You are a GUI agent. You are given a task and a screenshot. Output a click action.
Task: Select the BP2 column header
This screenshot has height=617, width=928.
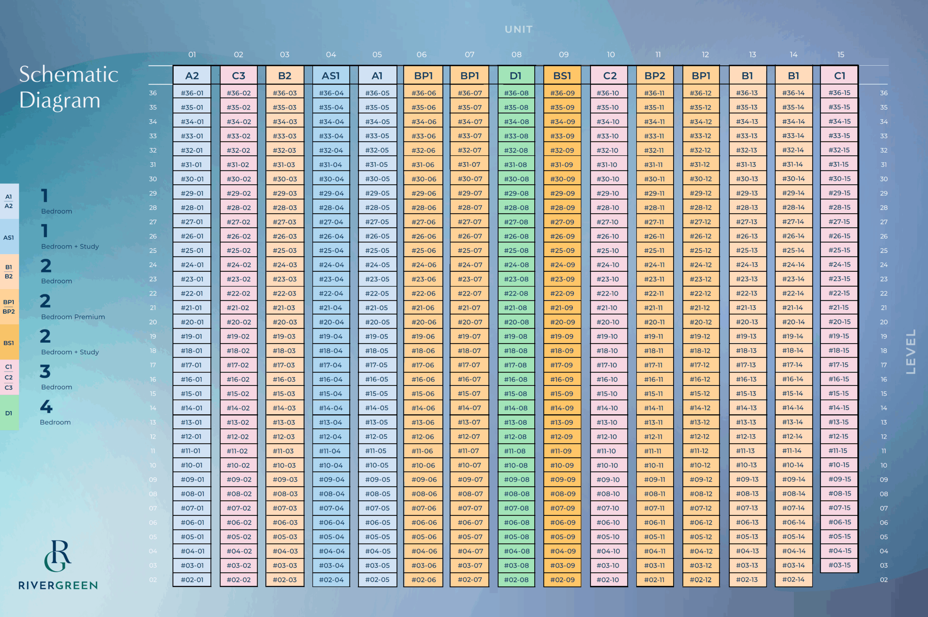tap(655, 75)
